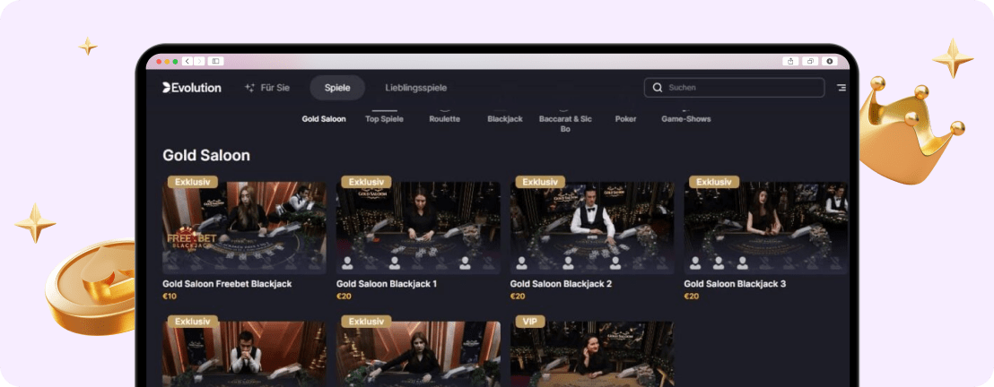Click the browser downloads icon
994x387 pixels.
click(x=830, y=61)
